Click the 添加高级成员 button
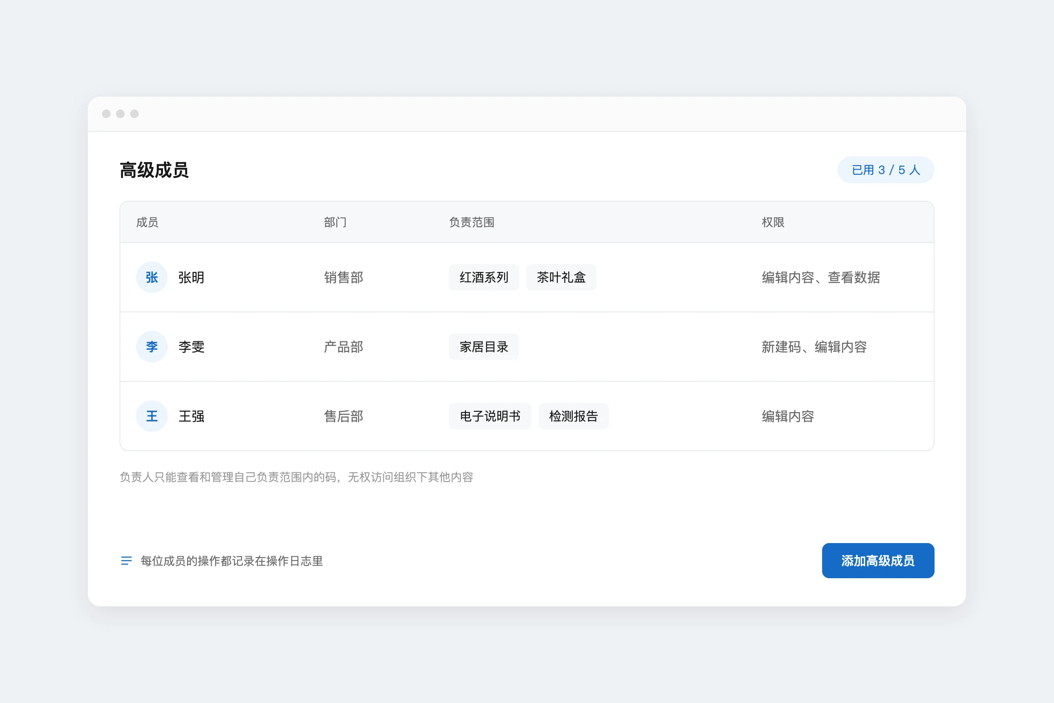The height and width of the screenshot is (703, 1054). pos(878,561)
